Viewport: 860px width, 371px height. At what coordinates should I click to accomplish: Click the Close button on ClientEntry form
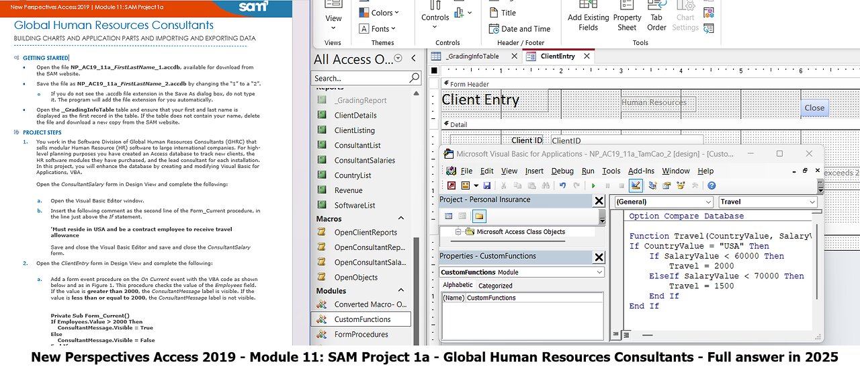(x=814, y=108)
